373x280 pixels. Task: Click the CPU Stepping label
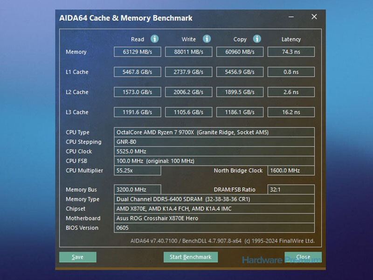[83, 142]
